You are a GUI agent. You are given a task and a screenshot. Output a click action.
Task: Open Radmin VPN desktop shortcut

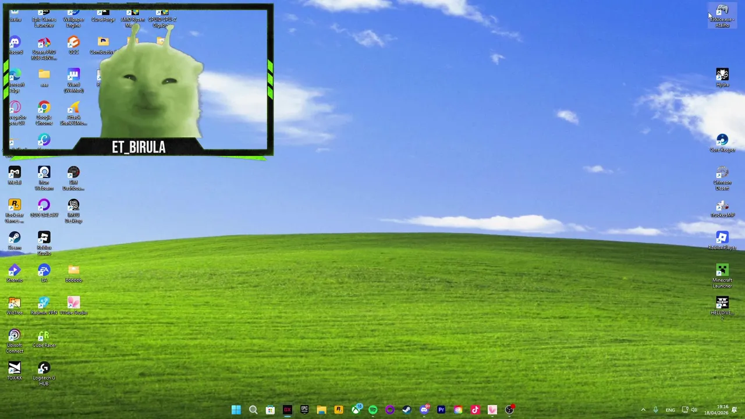pos(44,306)
